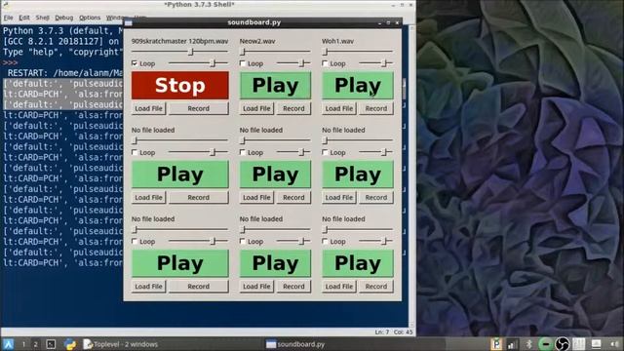624x351 pixels.
Task: Enable Loop in bottom-row left empty slot
Action: 135,241
